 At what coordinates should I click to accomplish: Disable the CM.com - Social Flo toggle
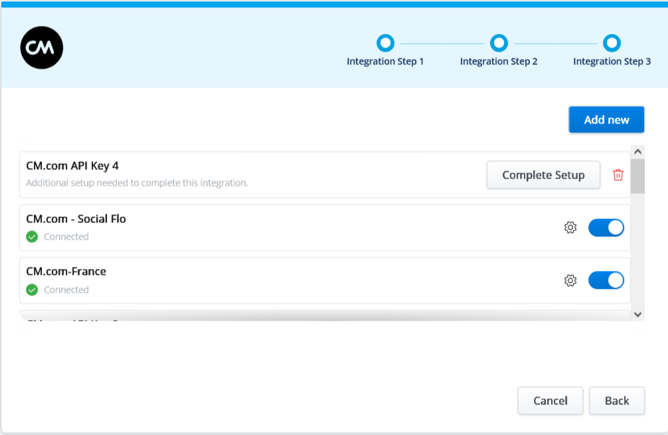click(606, 228)
